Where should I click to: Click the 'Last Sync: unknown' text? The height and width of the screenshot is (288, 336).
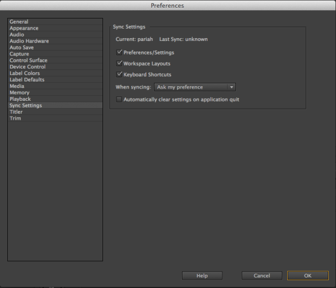[184, 39]
